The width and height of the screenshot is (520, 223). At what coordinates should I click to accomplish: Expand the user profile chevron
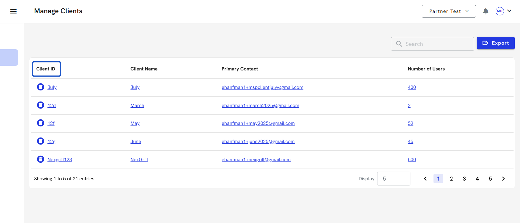[x=509, y=11]
